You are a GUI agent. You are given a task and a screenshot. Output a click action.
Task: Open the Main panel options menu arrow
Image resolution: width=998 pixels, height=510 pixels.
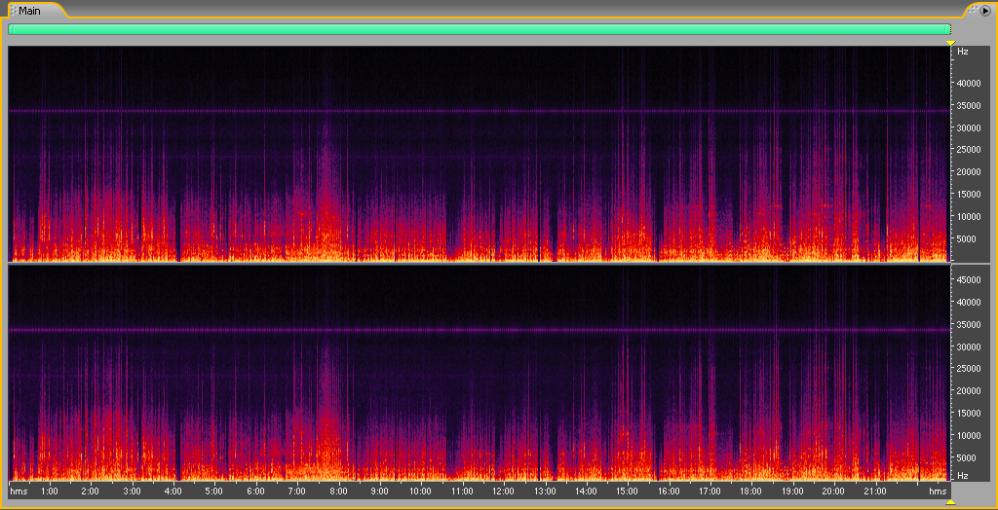click(984, 10)
